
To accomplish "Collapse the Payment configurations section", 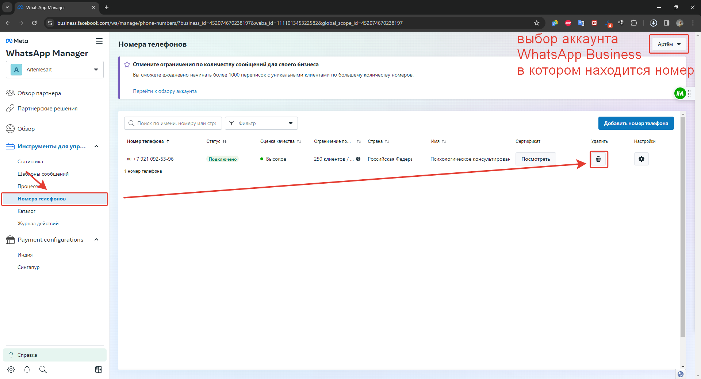I will (x=96, y=240).
